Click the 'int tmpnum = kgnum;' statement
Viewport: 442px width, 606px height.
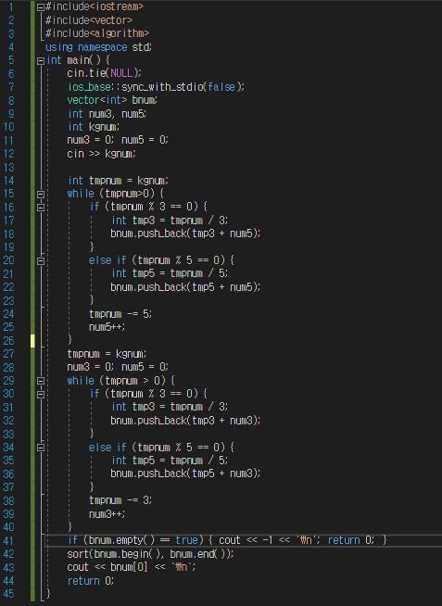tap(118, 181)
